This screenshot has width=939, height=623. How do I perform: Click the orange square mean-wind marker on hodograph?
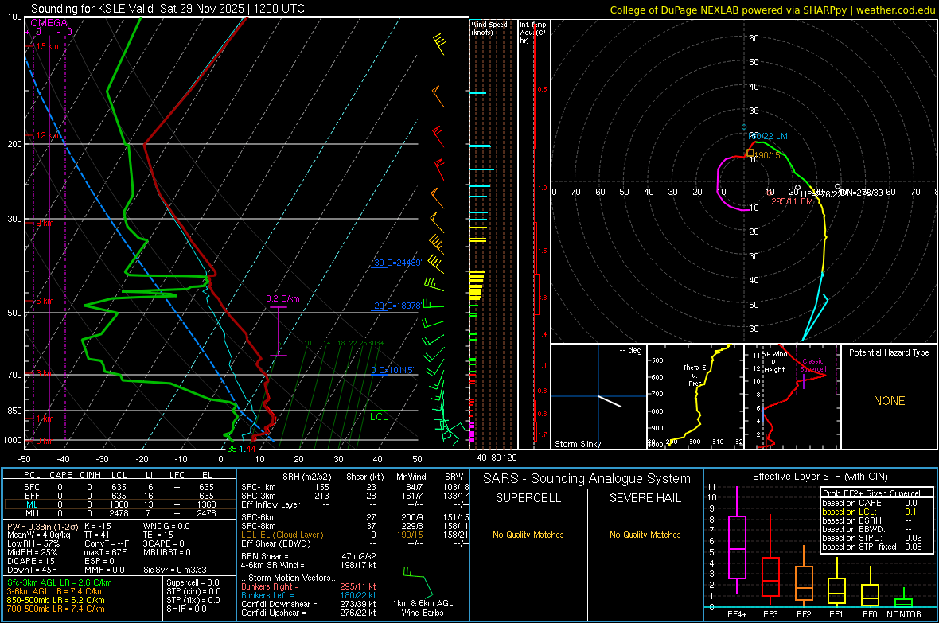(x=750, y=154)
